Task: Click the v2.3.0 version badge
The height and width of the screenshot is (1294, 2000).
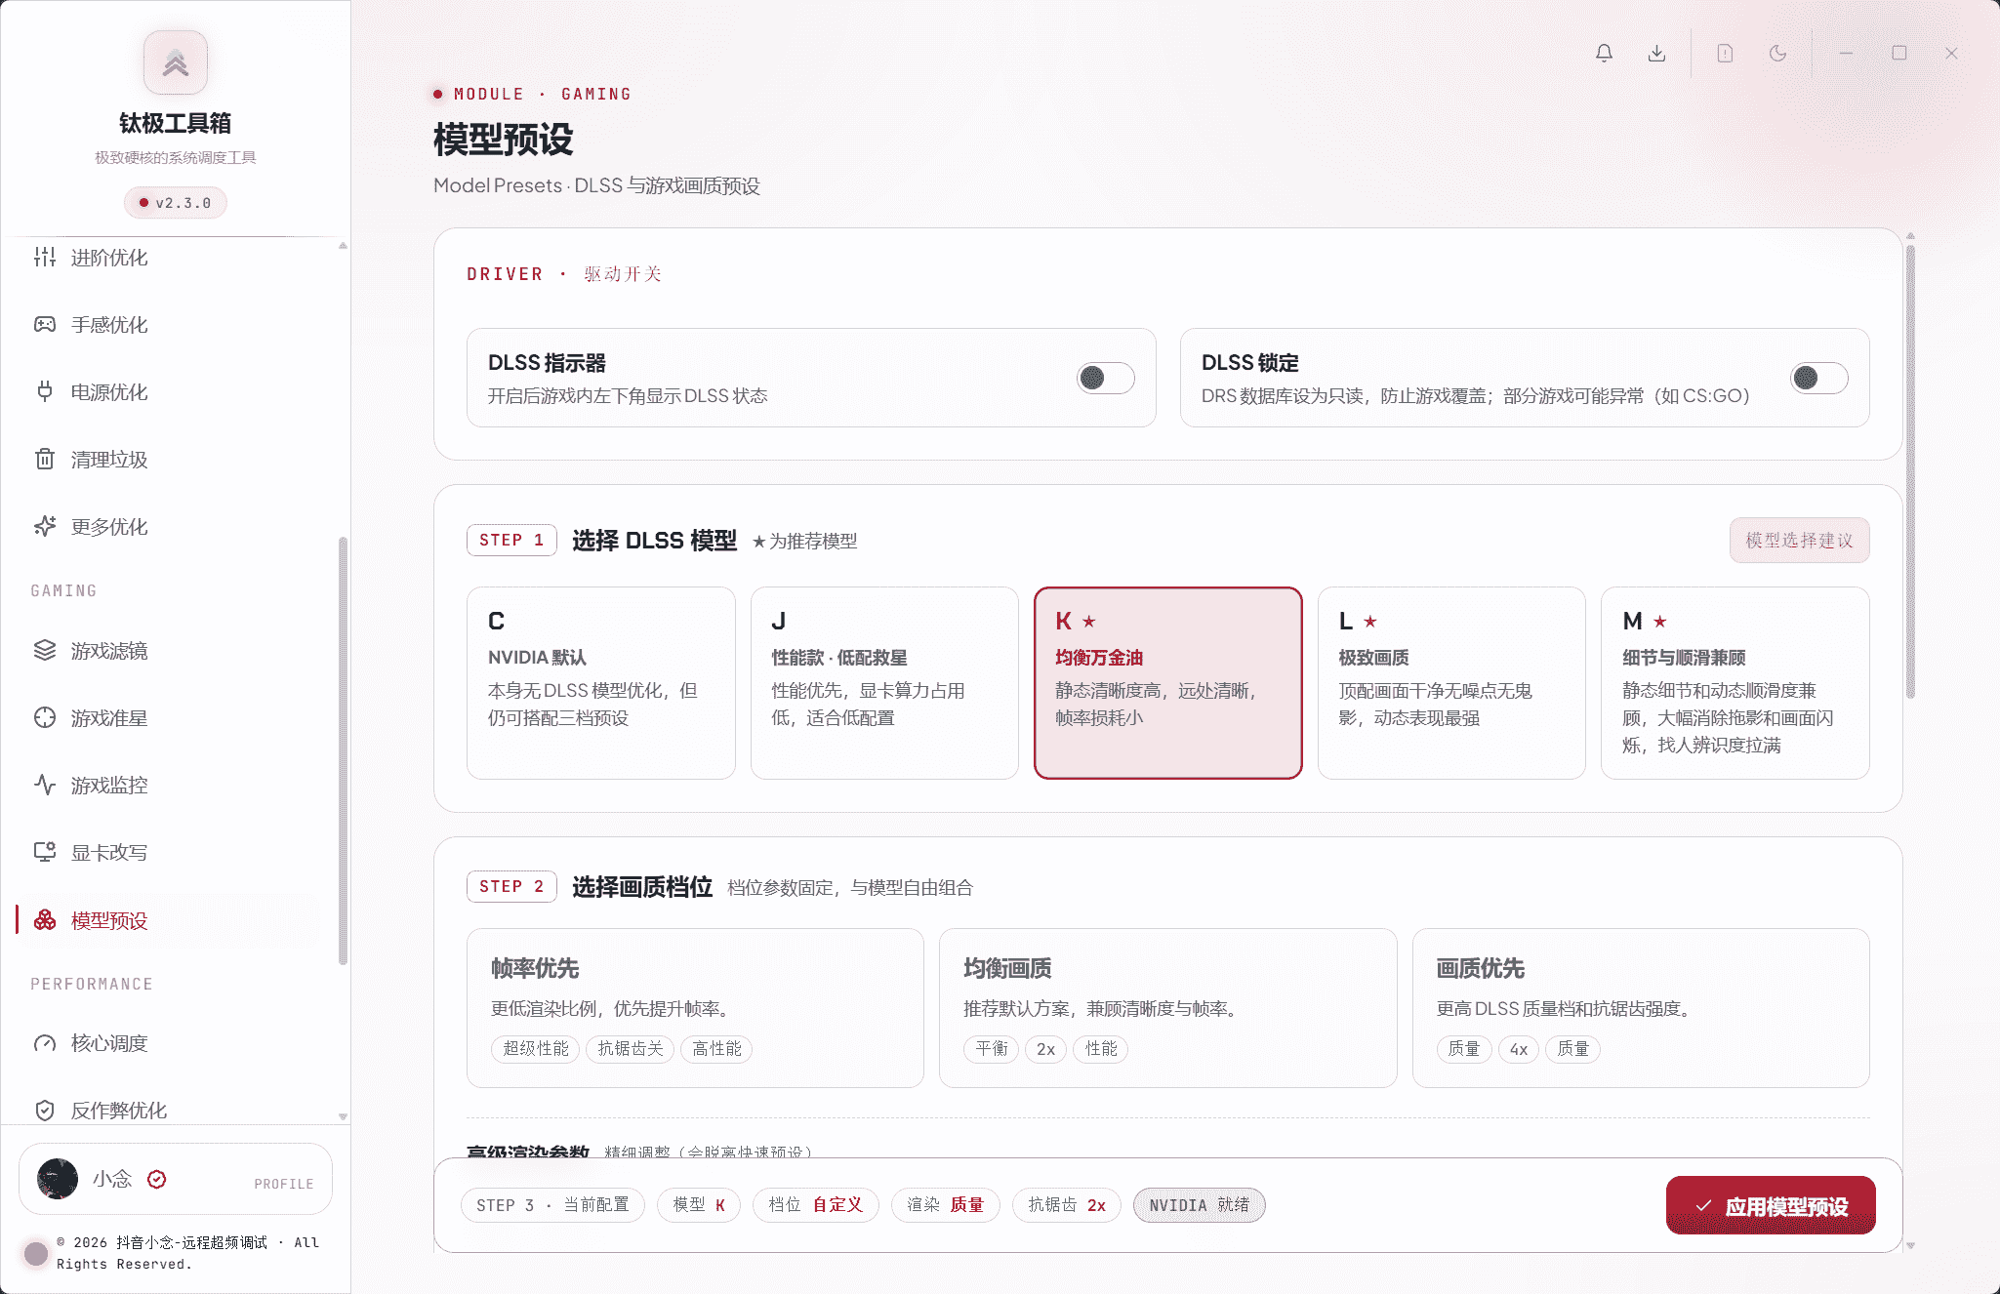Action: [x=176, y=203]
